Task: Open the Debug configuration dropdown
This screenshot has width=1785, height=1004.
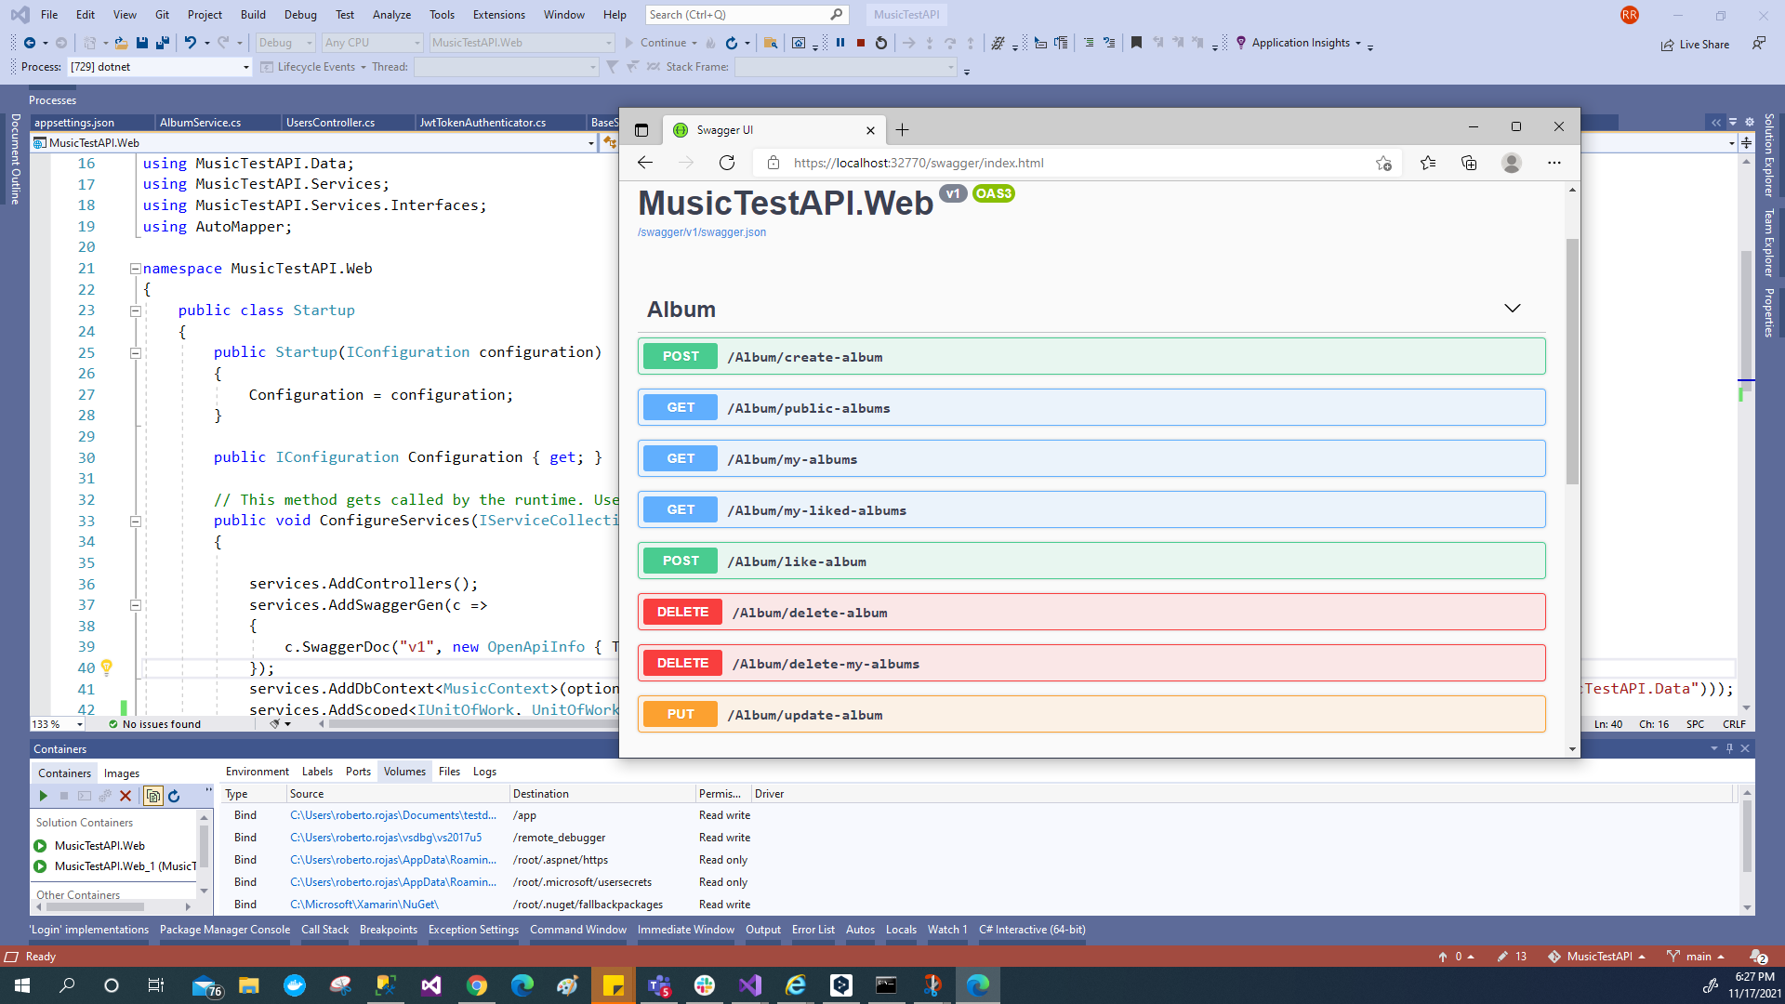Action: 284,43
